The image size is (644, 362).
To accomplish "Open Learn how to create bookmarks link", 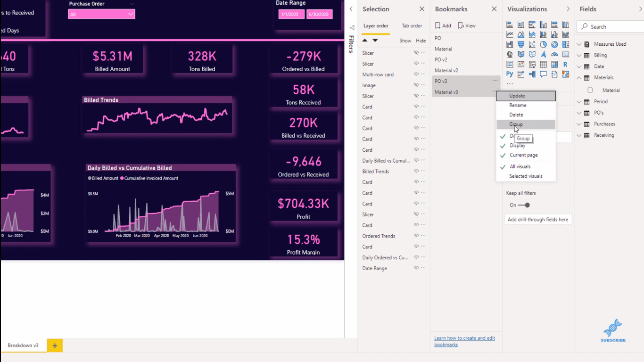I will click(464, 341).
